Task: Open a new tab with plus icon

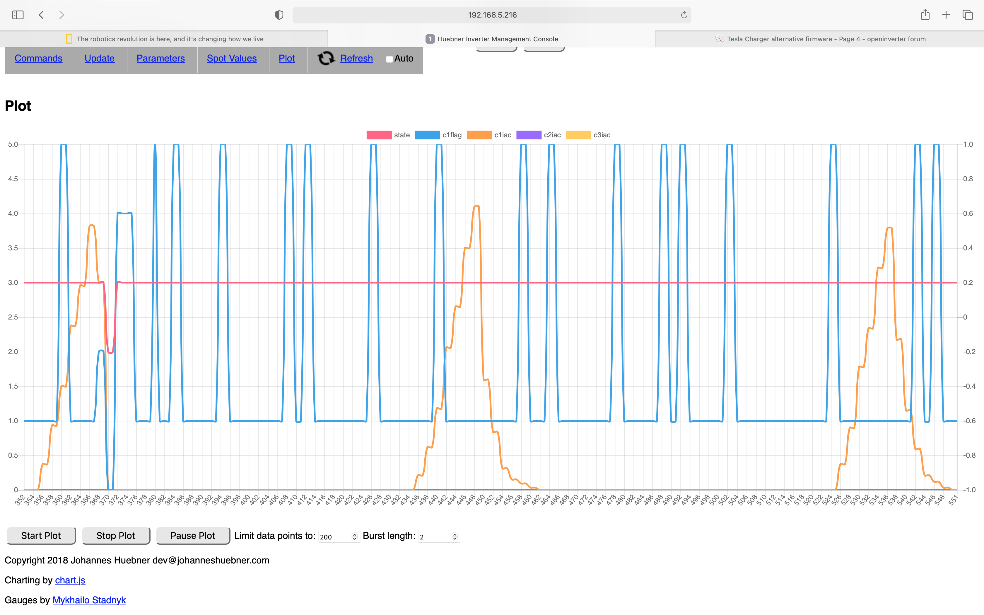Action: (x=946, y=15)
